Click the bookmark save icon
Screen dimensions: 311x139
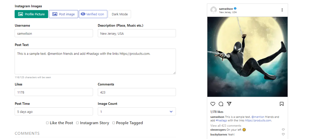[x=282, y=104]
